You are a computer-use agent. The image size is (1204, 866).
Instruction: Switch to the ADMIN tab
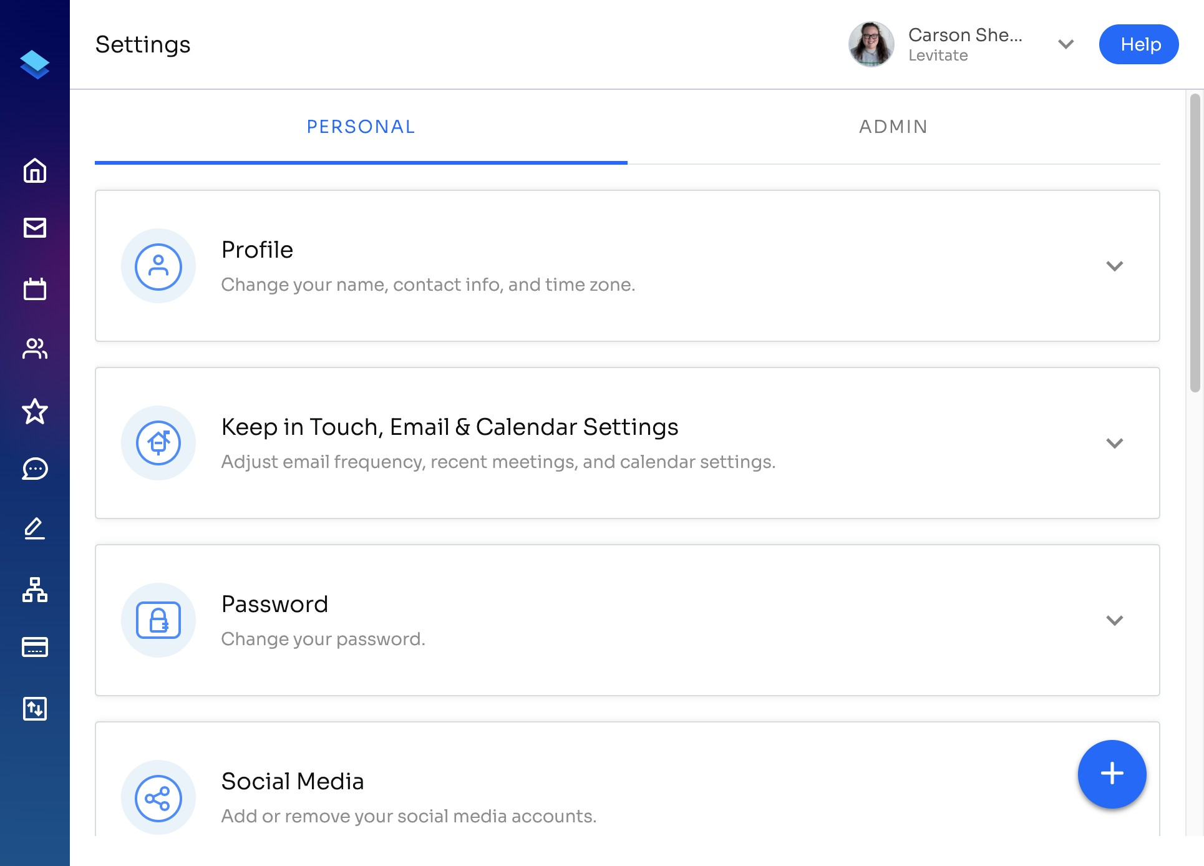[893, 127]
